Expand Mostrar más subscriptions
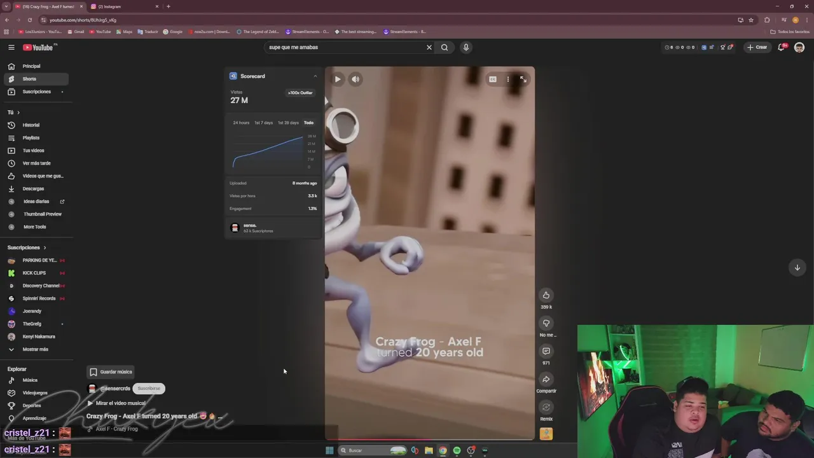 coord(36,349)
